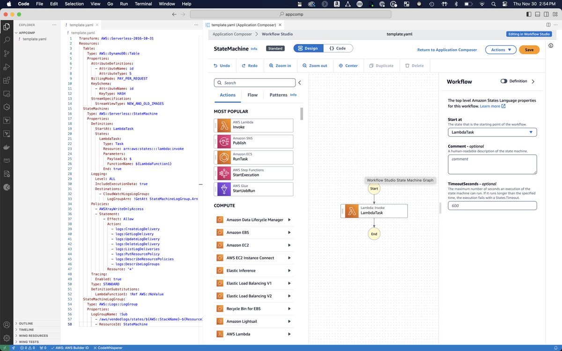Open the Explorer view in activity bar
The image size is (562, 351).
7,26
